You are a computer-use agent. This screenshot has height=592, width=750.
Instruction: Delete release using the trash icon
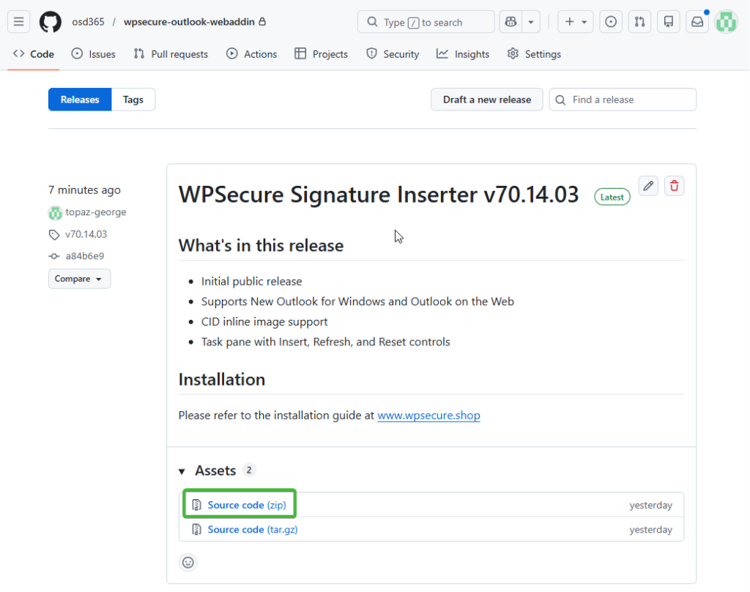point(675,186)
